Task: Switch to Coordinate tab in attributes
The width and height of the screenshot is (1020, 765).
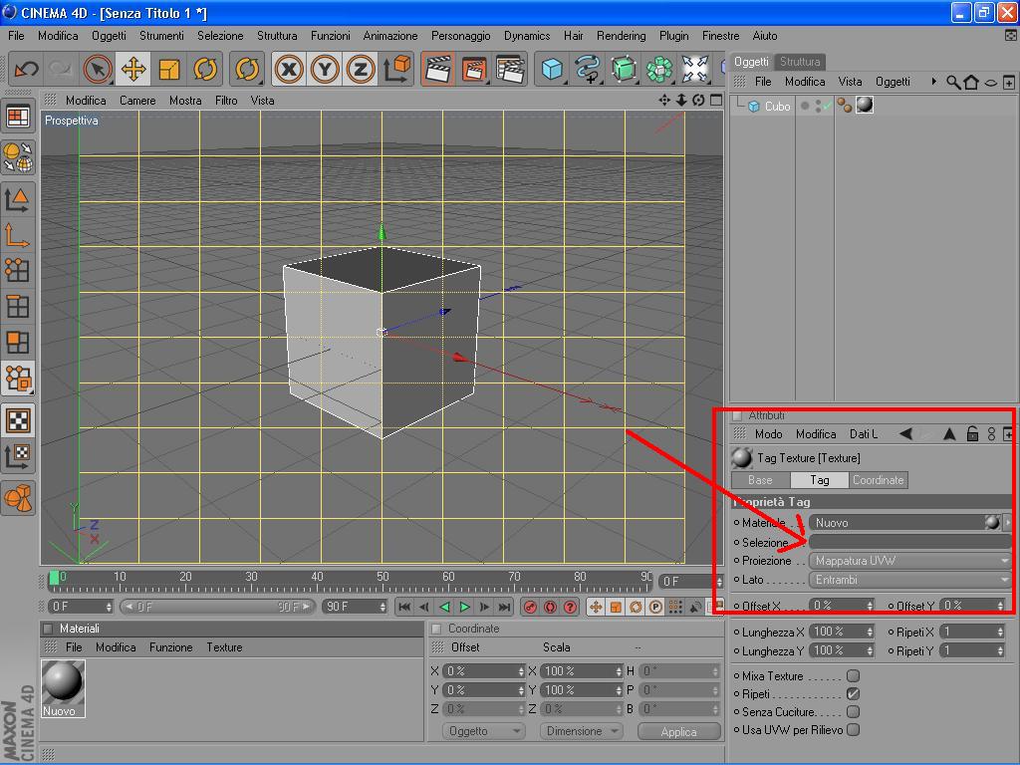Action: point(879,480)
